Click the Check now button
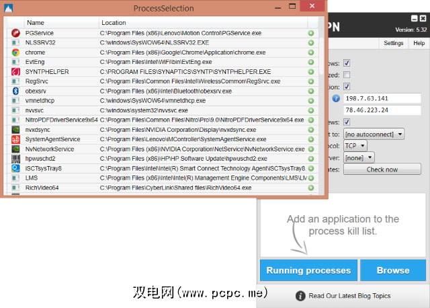The image size is (430, 308). (382, 169)
